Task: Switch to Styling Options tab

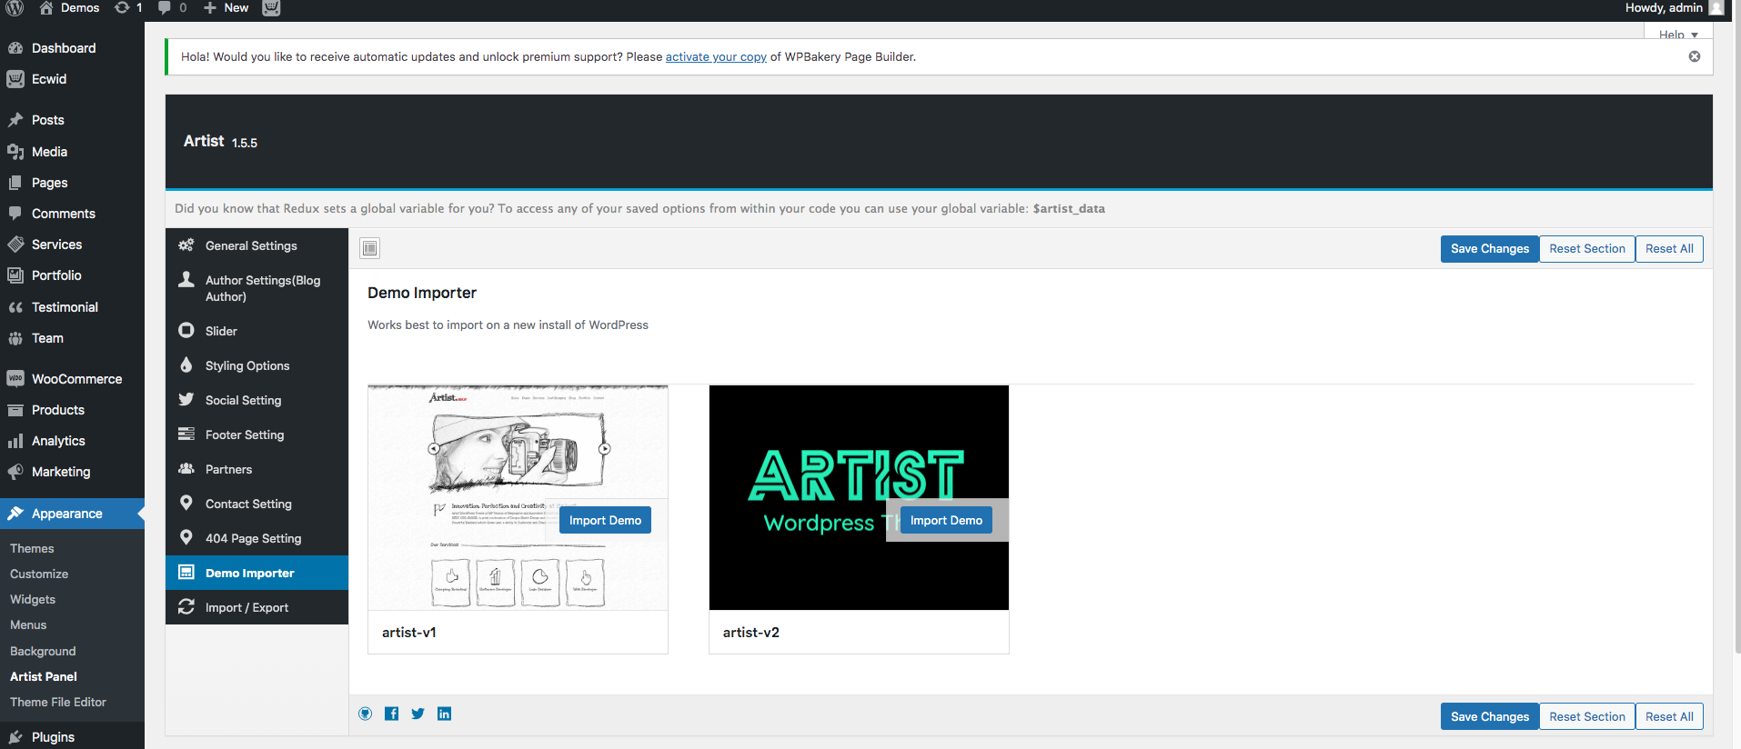Action: 257,365
